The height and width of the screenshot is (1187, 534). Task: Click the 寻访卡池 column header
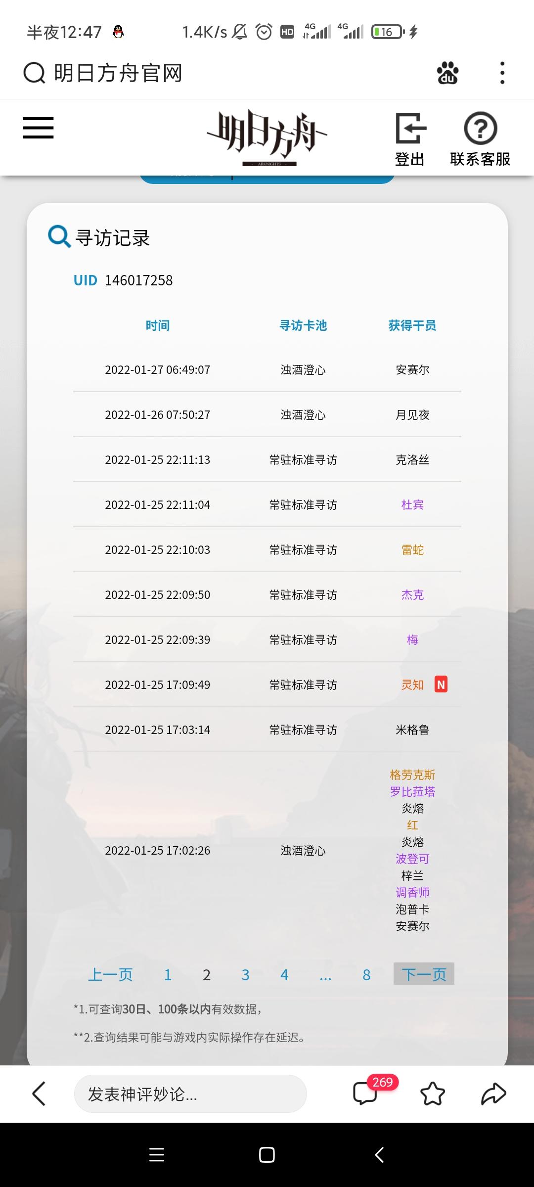[x=303, y=325]
